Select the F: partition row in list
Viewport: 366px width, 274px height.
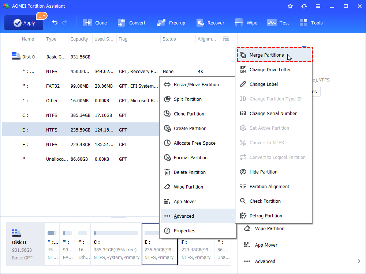click(x=81, y=144)
